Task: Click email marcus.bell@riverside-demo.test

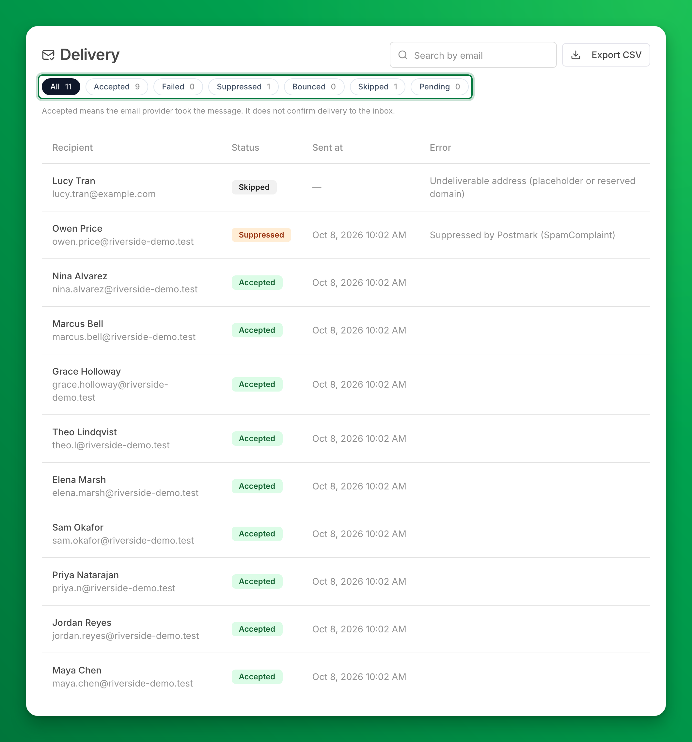Action: (x=124, y=337)
